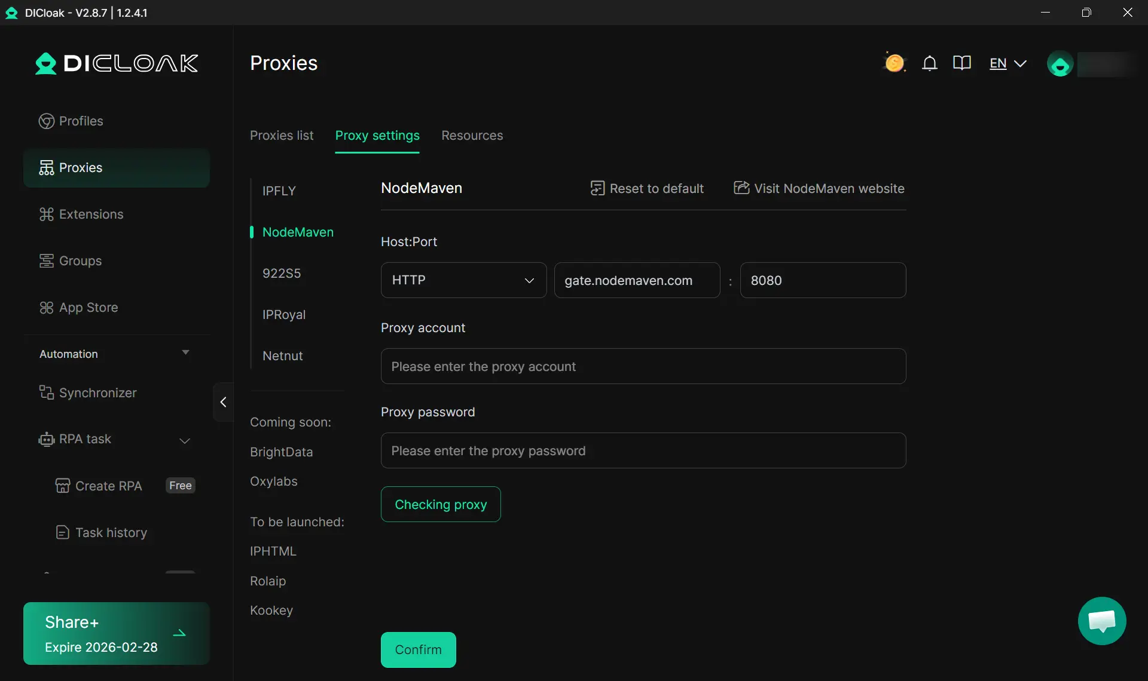
Task: Open Extensions in the sidebar
Action: point(91,214)
